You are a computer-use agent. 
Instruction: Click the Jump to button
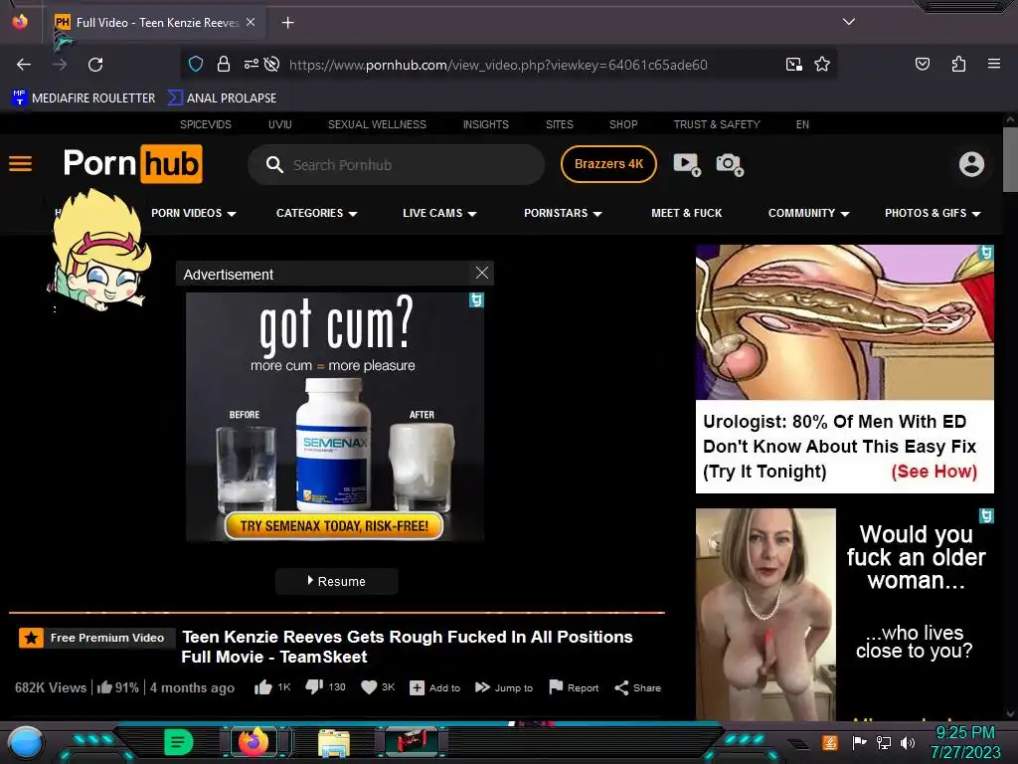[504, 687]
